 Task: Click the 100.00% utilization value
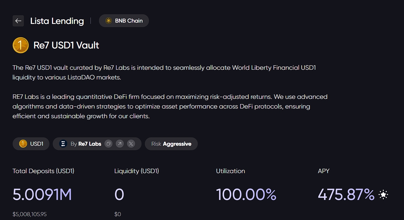point(246,194)
